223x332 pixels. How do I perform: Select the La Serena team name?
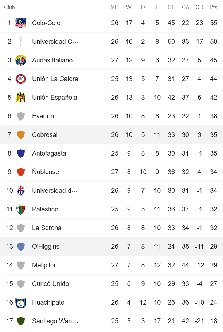coord(47,228)
